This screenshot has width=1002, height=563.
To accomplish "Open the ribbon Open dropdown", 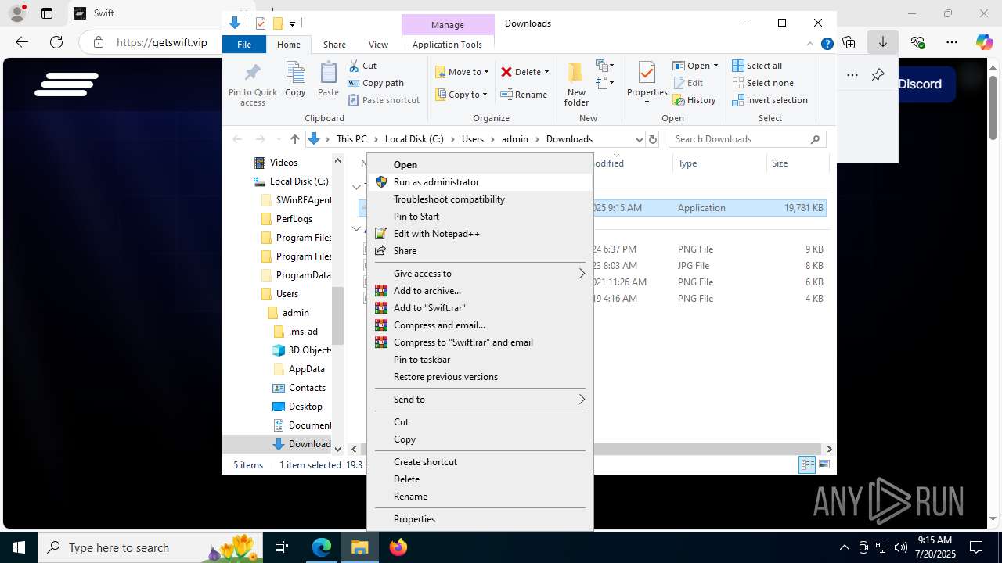I will (x=695, y=66).
